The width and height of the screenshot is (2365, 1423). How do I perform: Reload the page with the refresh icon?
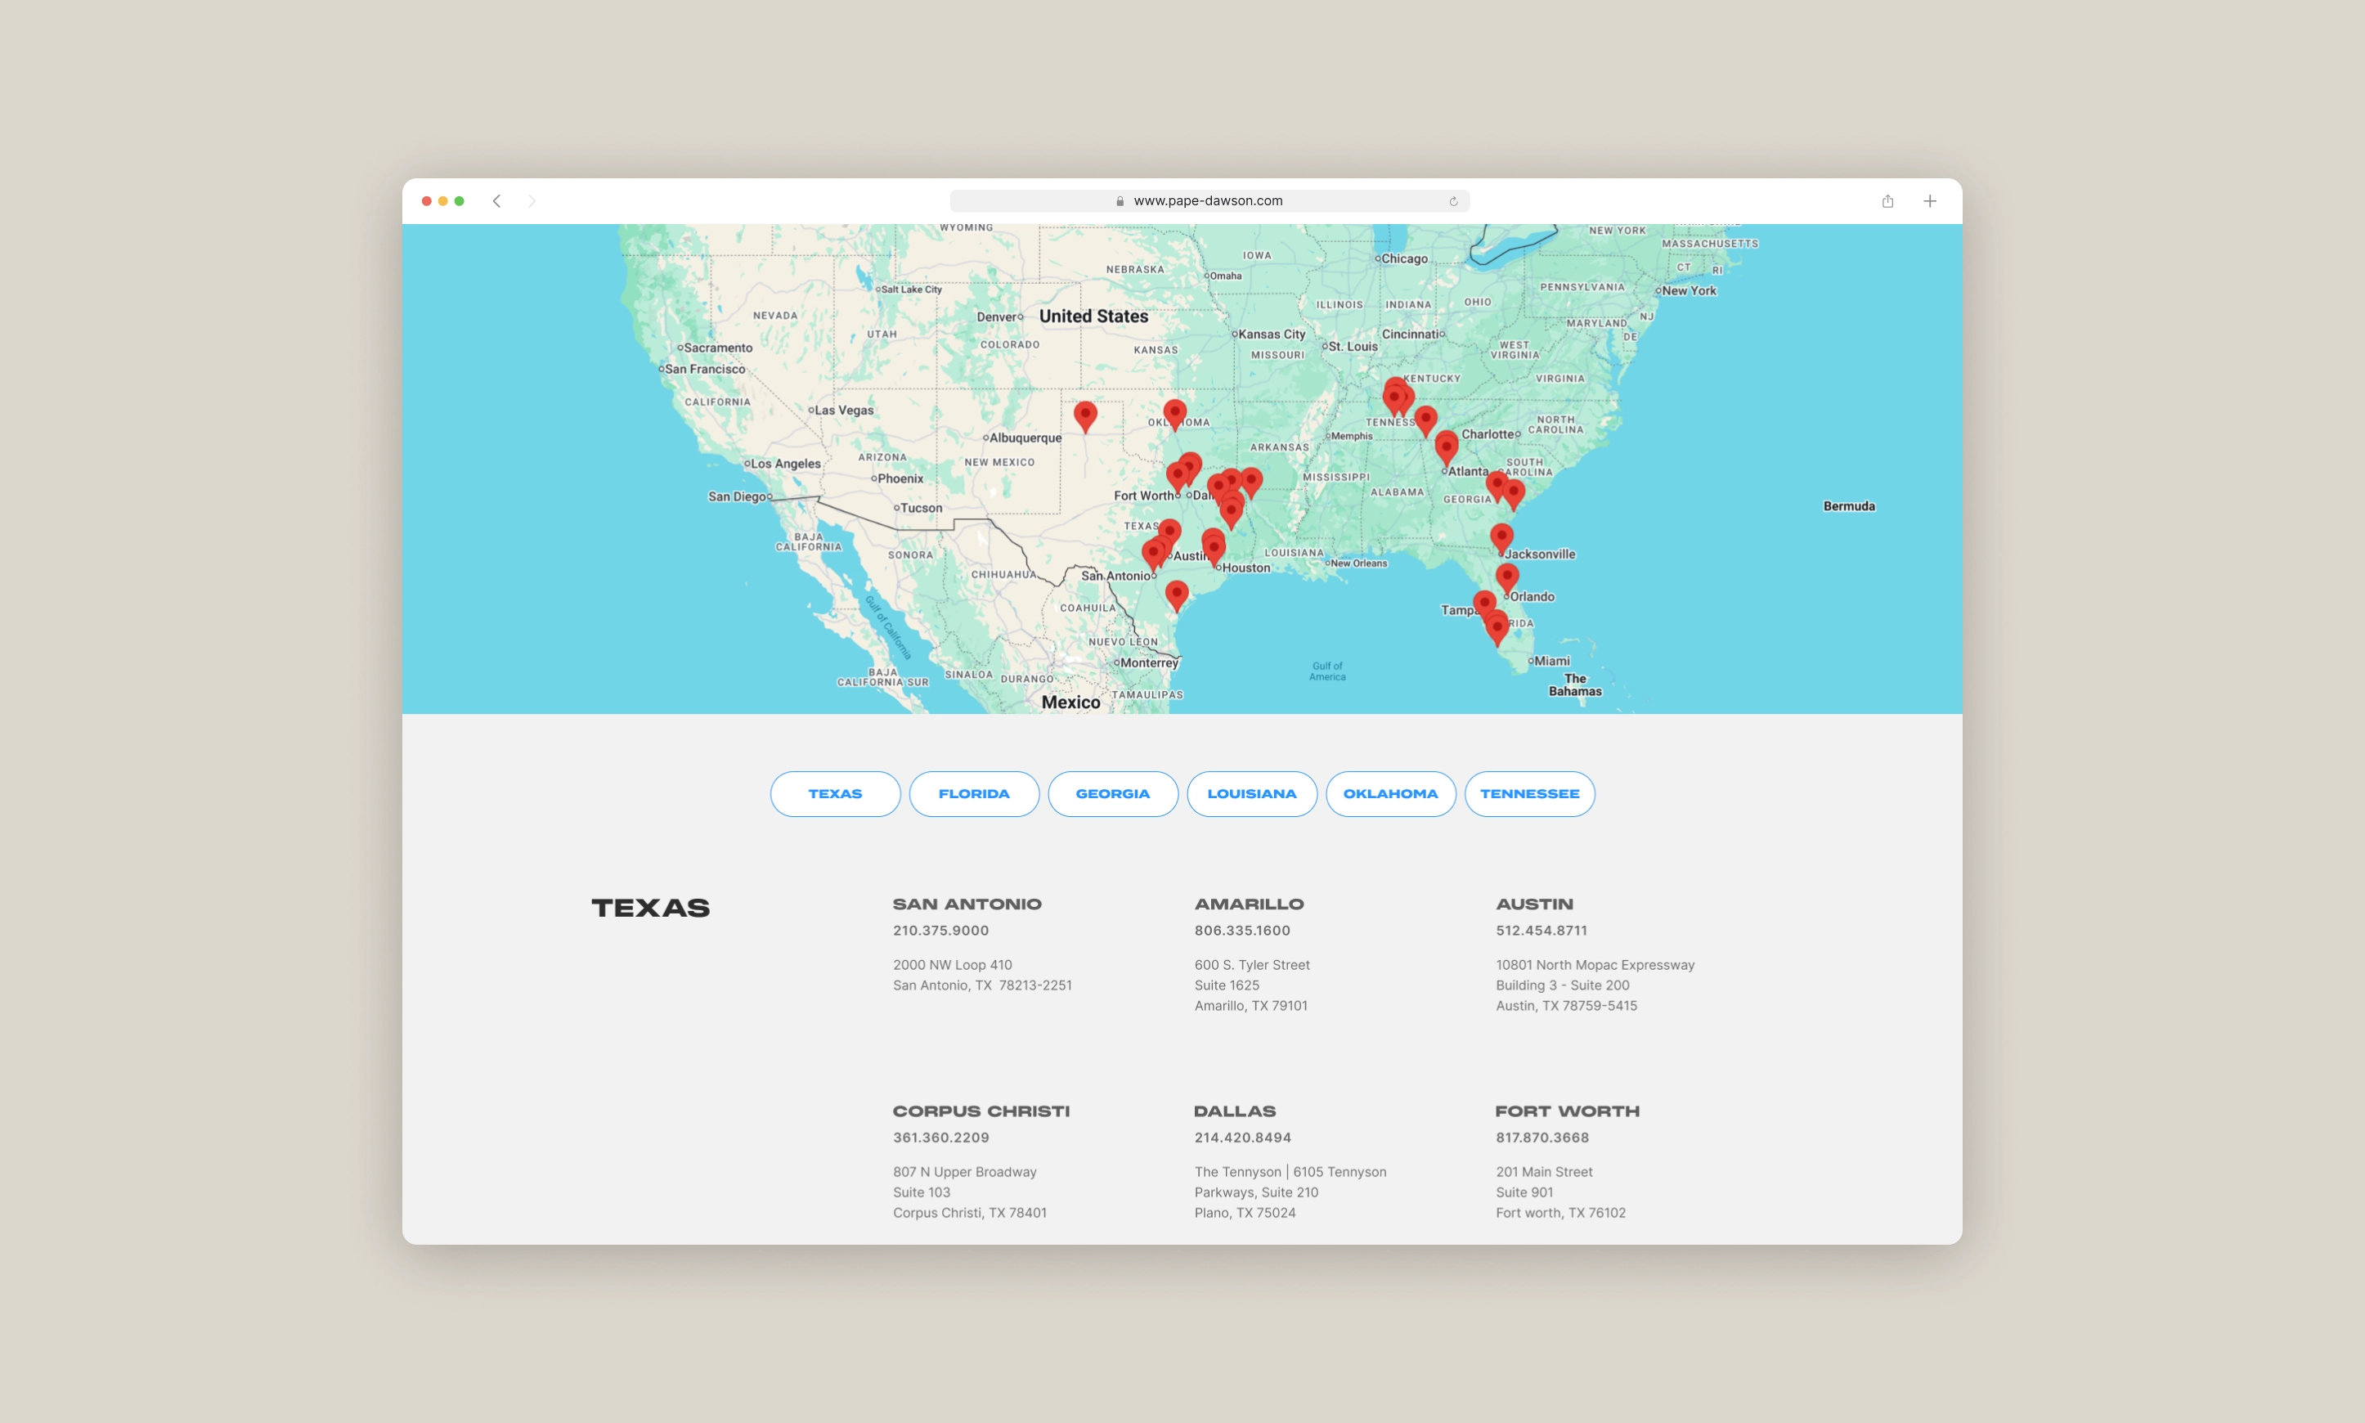pyautogui.click(x=1453, y=201)
